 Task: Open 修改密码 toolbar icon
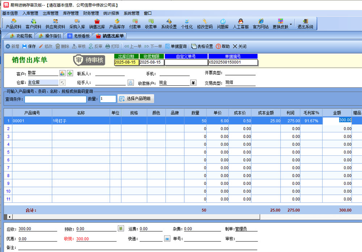click(205, 24)
